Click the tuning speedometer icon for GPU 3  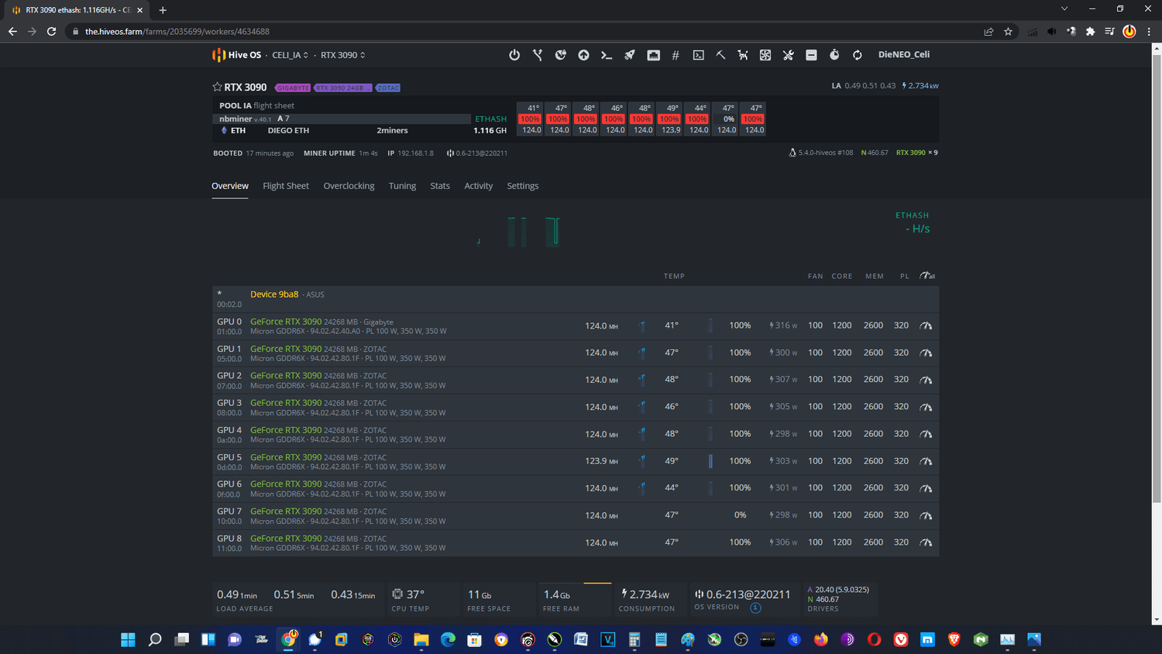point(926,407)
